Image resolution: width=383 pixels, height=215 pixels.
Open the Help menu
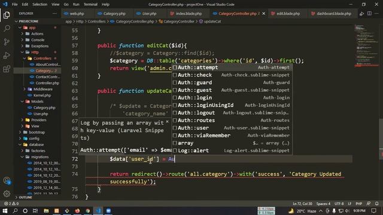(105, 4)
